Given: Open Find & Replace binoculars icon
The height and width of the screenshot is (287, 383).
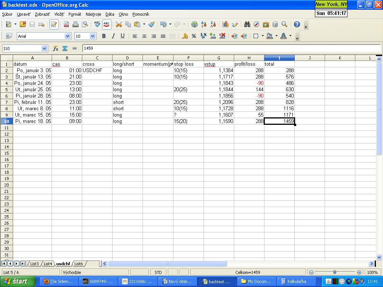Looking at the screenshot, I should click(x=247, y=24).
